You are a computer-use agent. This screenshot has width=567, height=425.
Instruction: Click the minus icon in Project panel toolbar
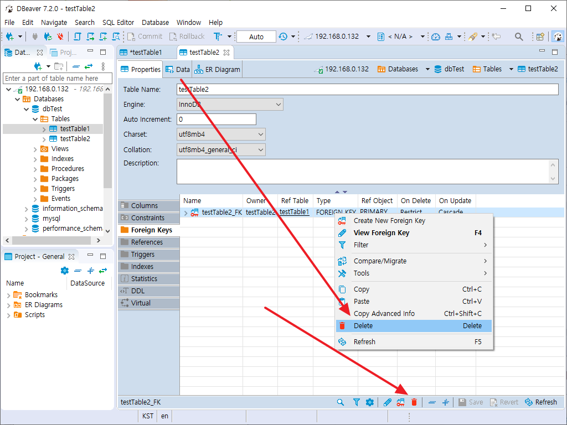[78, 270]
